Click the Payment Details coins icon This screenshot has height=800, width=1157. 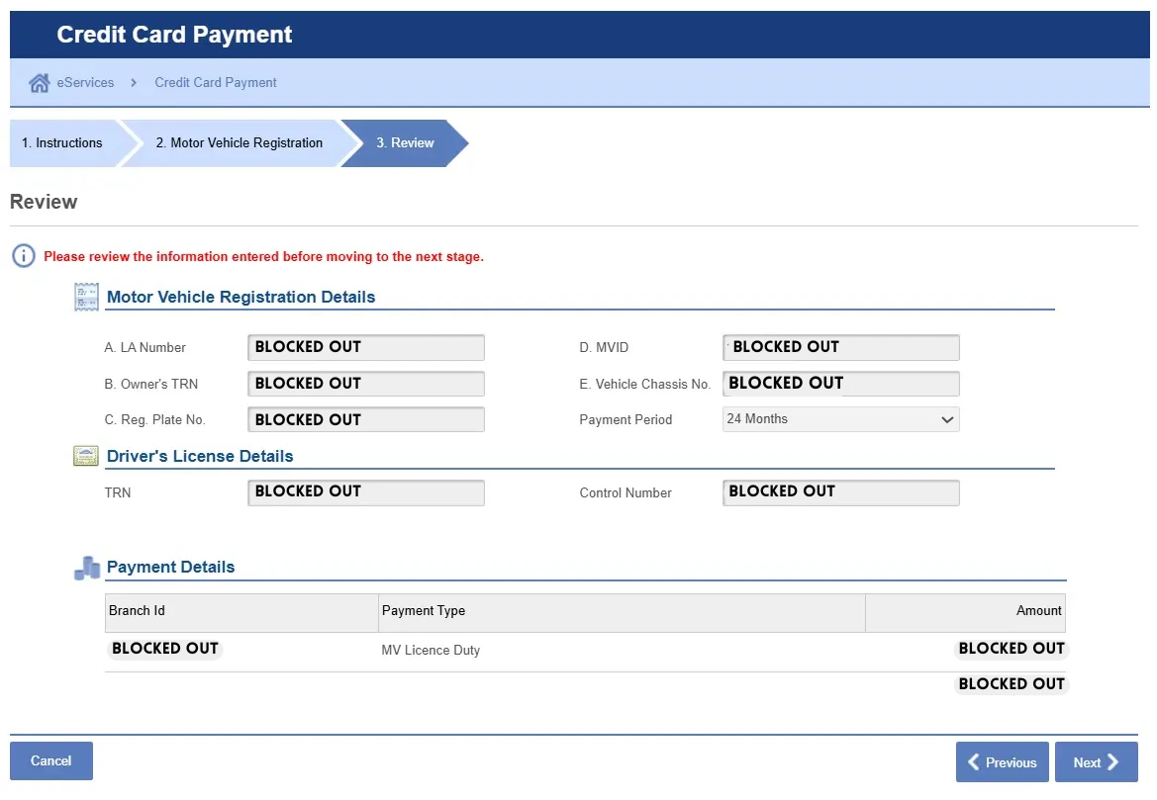(87, 568)
